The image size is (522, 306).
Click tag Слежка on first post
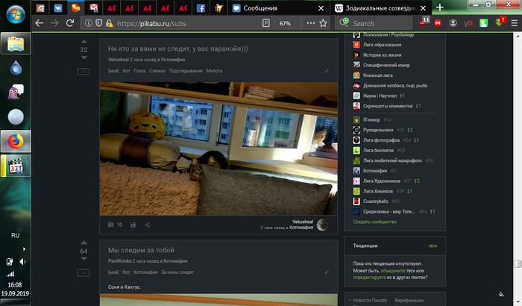coord(157,71)
